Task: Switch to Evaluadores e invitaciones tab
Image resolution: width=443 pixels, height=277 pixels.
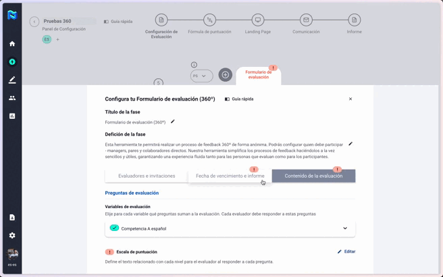Action: click(x=147, y=176)
